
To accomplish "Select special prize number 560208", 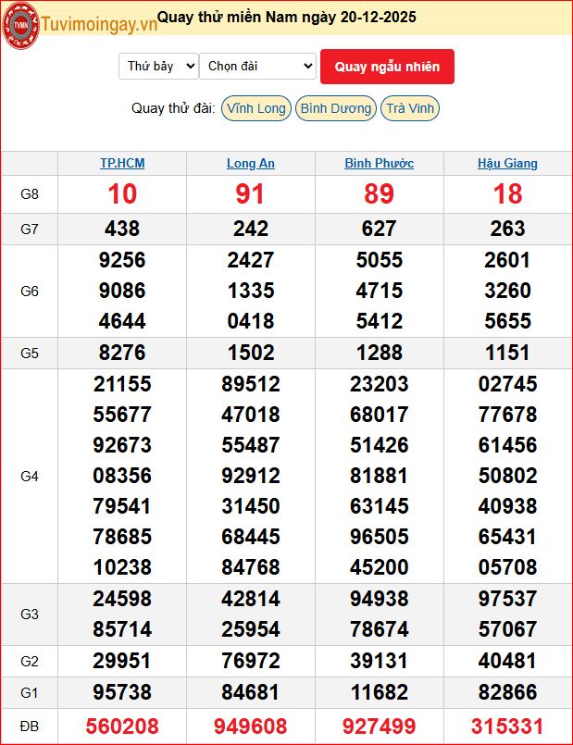I will tap(122, 726).
